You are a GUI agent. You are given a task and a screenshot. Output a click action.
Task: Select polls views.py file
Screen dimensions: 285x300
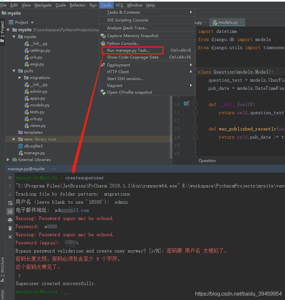38,126
